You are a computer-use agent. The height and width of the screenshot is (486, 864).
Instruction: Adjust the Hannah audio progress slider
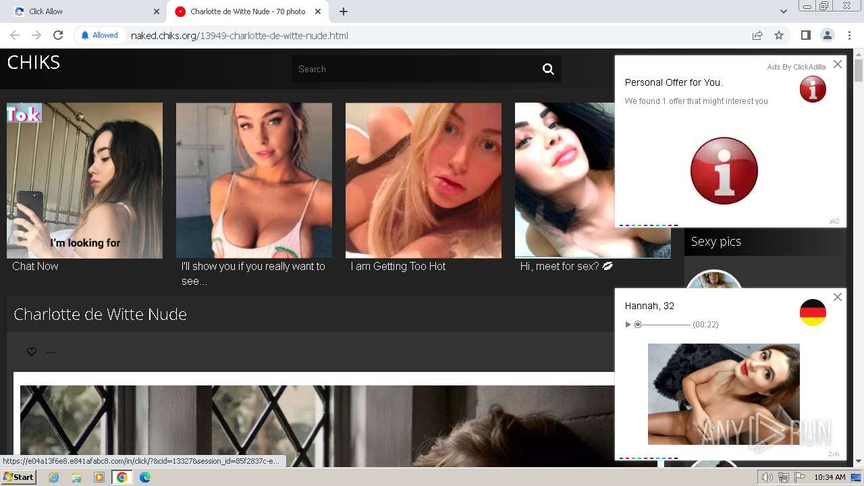pos(662,325)
